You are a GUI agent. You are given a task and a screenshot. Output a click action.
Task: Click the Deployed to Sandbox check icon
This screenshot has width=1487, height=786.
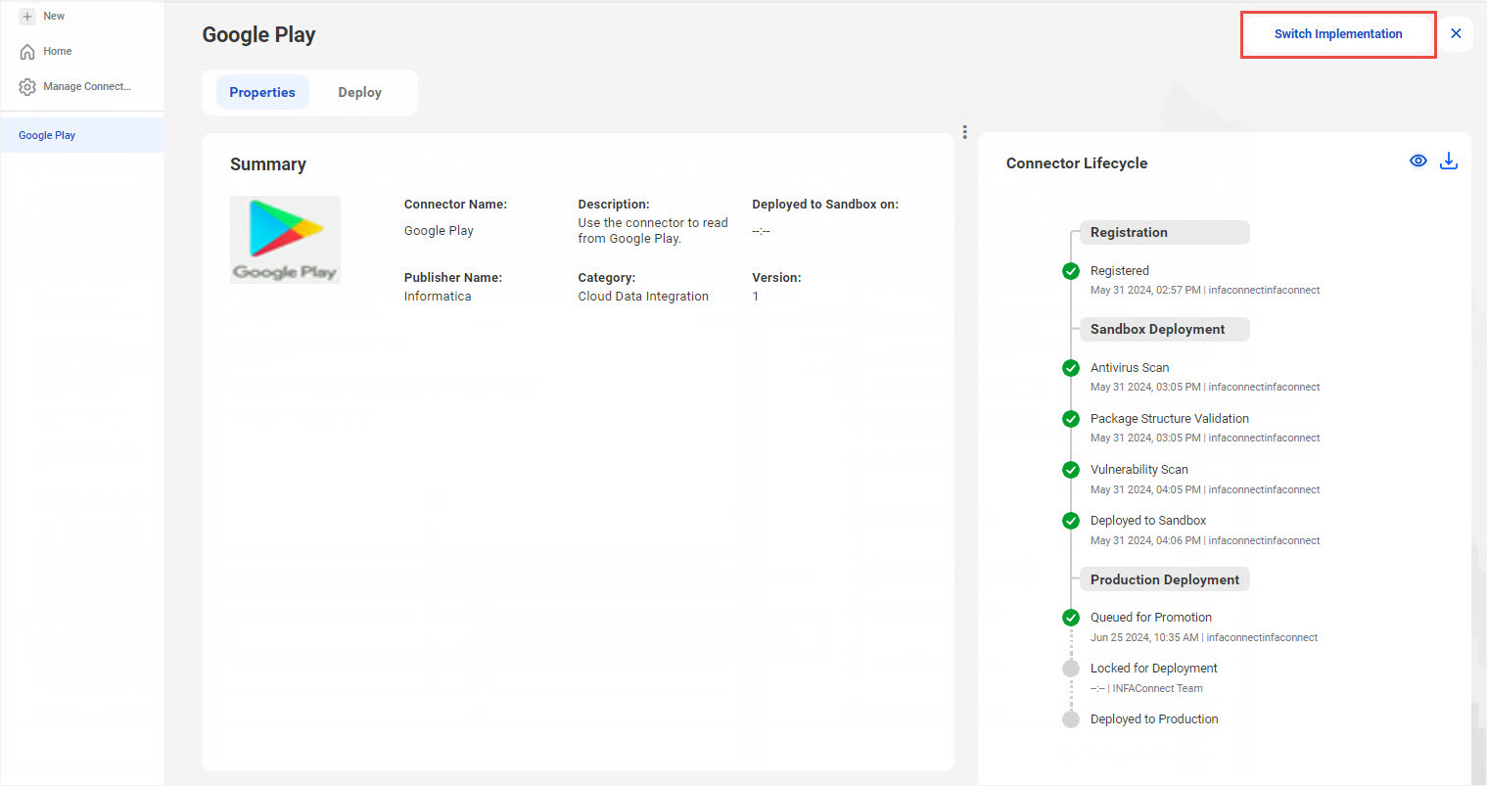click(1071, 521)
